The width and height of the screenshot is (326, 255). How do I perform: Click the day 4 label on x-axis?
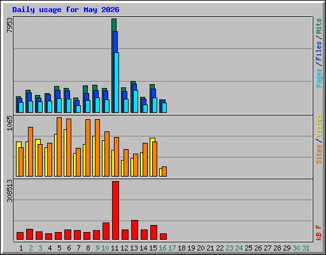pos(50,248)
